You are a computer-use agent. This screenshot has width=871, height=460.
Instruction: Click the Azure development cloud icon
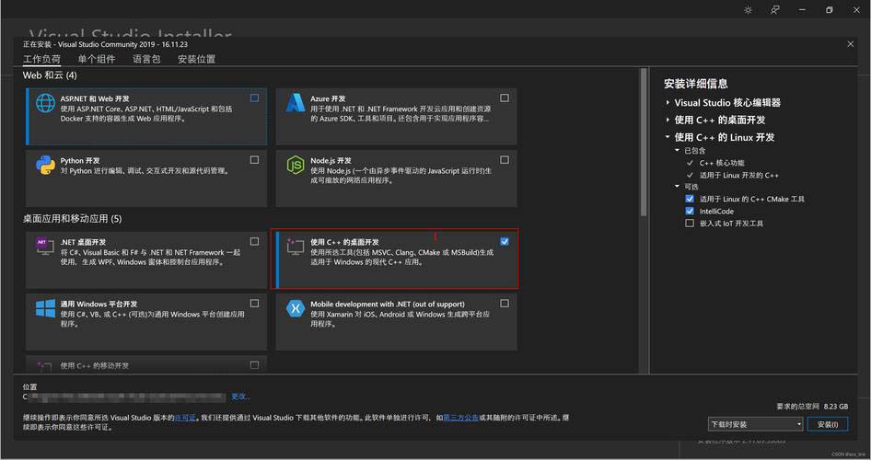point(296,104)
